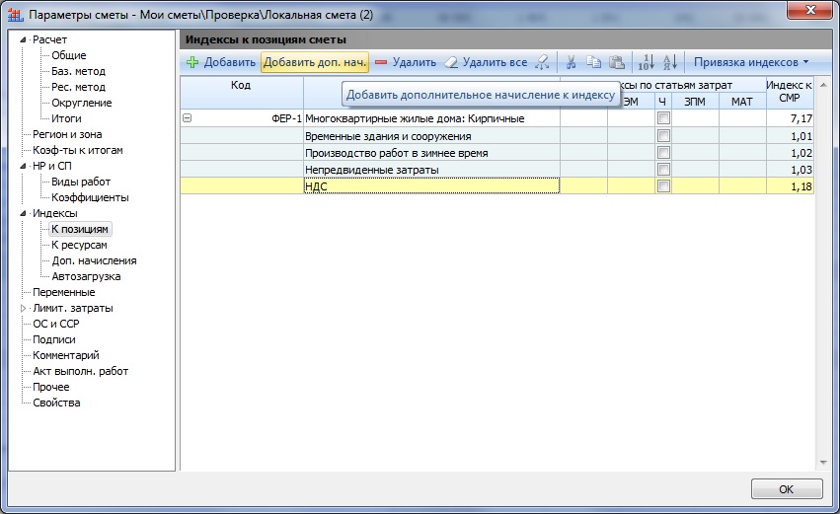Image resolution: width=840 pixels, height=514 pixels.
Task: Sort numerically with the 1-10 sort icon
Action: [647, 62]
